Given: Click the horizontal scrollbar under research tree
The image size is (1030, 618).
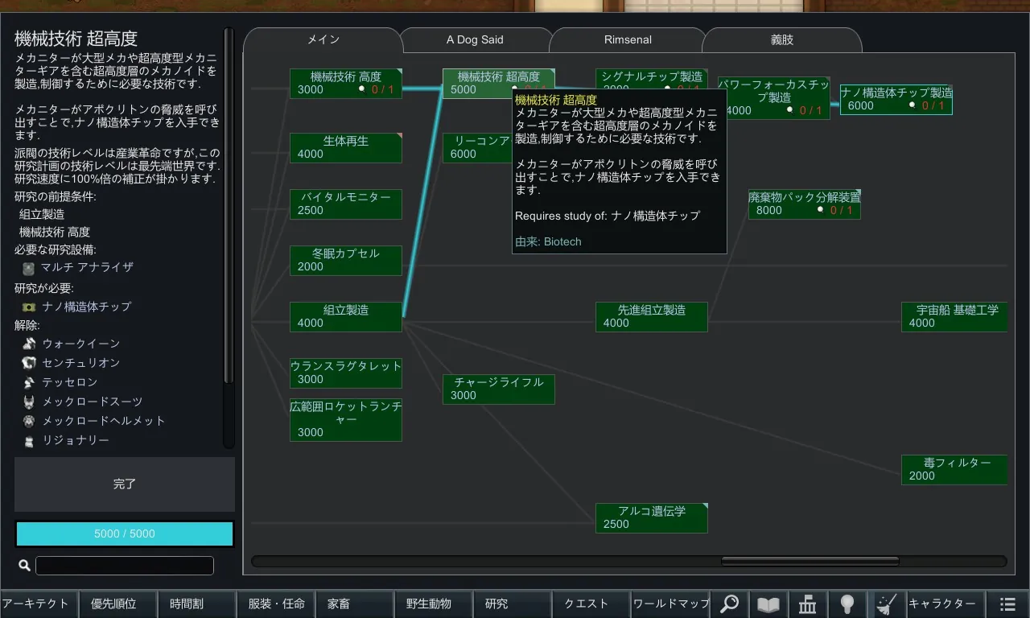Looking at the screenshot, I should 810,561.
